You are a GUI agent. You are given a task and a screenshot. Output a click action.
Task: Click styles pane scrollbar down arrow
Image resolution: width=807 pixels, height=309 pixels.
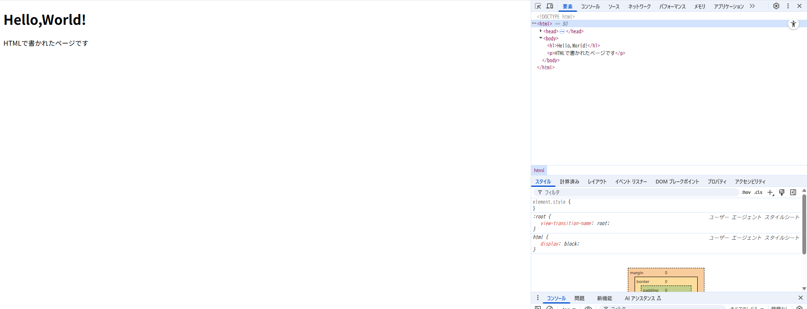click(x=804, y=289)
